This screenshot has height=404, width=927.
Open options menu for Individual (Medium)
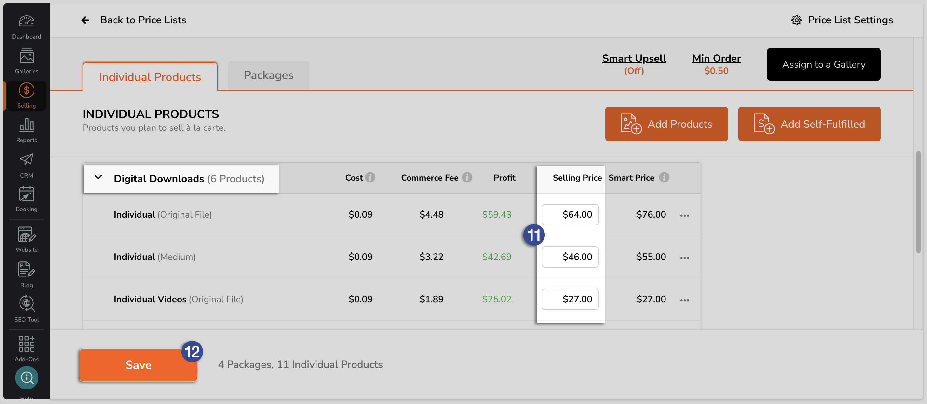tap(684, 258)
